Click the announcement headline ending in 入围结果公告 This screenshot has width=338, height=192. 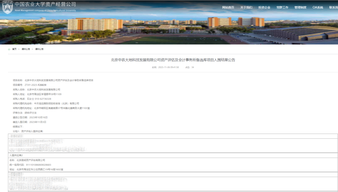tap(173, 60)
